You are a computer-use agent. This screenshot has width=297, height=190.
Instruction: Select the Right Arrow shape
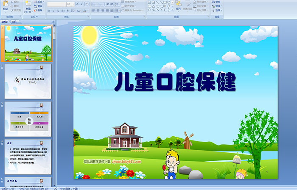[165, 6]
